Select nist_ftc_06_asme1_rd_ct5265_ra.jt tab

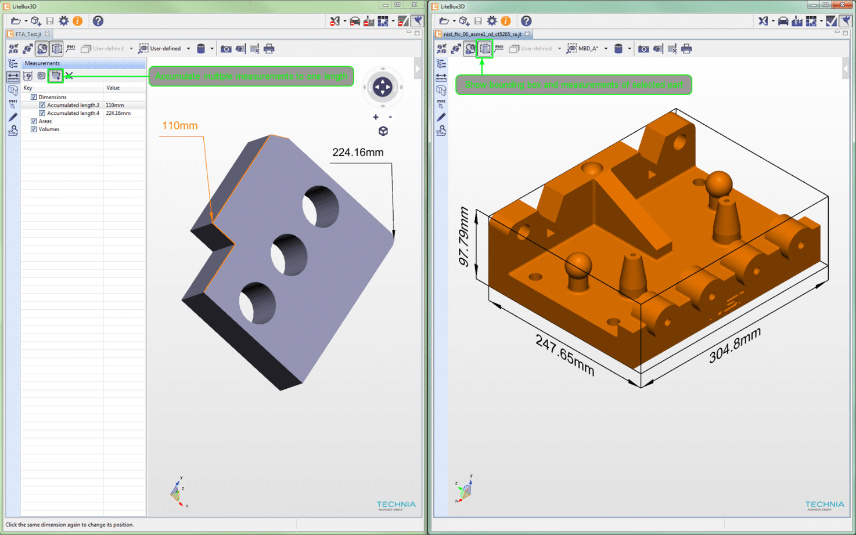point(482,34)
